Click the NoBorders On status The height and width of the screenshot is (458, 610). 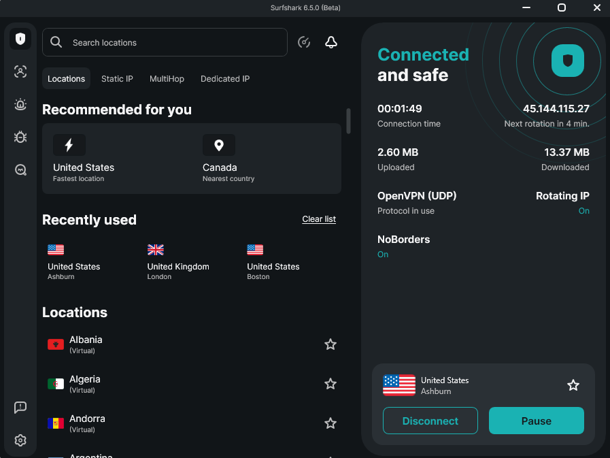pyautogui.click(x=383, y=255)
